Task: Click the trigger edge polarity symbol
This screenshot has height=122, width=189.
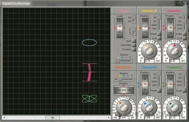Action: coord(130,31)
